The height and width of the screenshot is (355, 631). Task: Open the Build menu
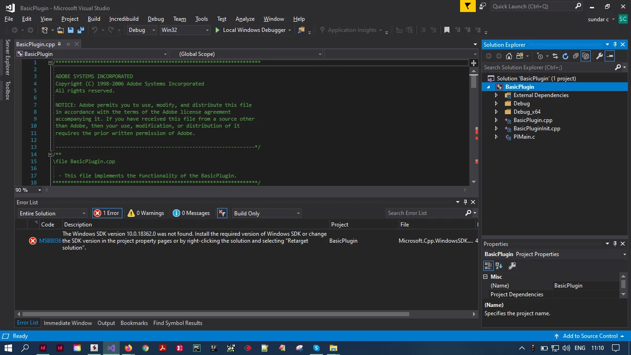94,19
